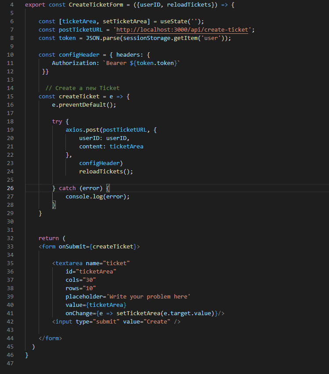Click the rows value "10"
This screenshot has width=329, height=374.
[89, 288]
